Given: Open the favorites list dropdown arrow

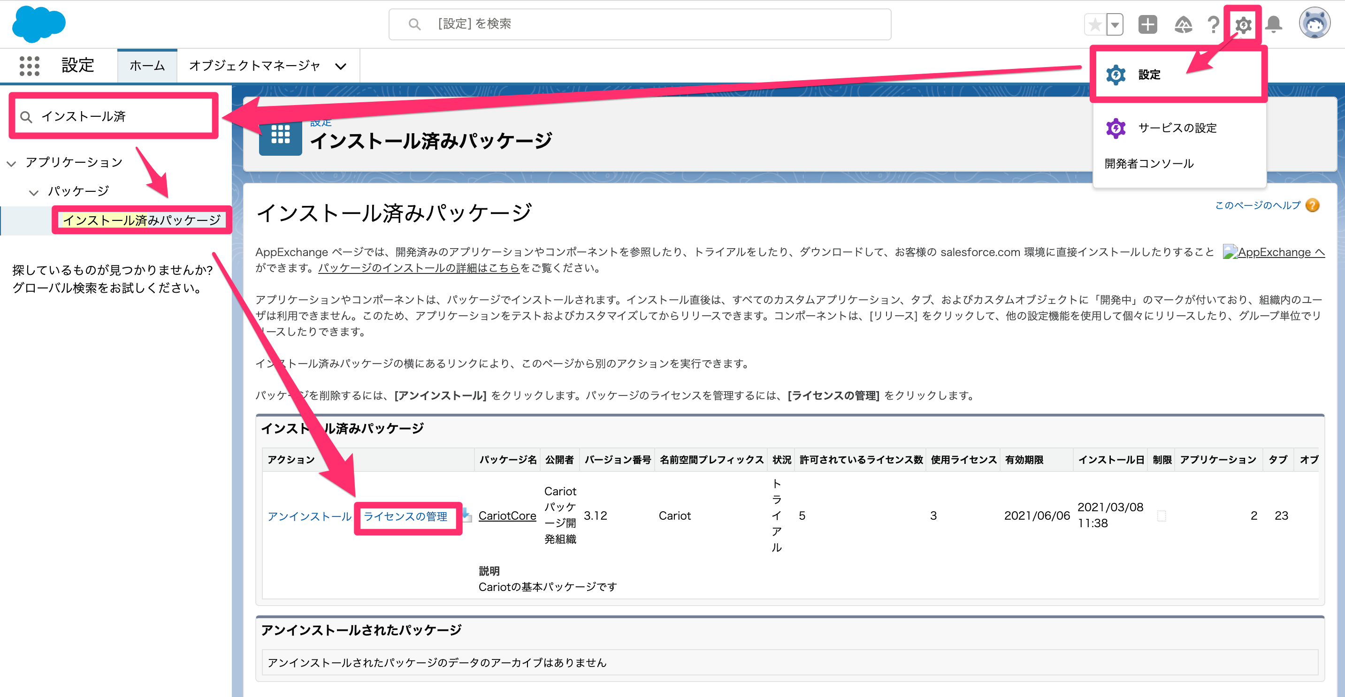Looking at the screenshot, I should (x=1115, y=24).
